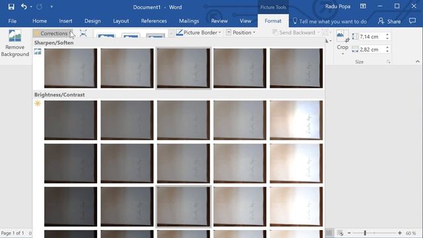
Task: Open the Crop dropdown arrow
Action: coord(342,54)
